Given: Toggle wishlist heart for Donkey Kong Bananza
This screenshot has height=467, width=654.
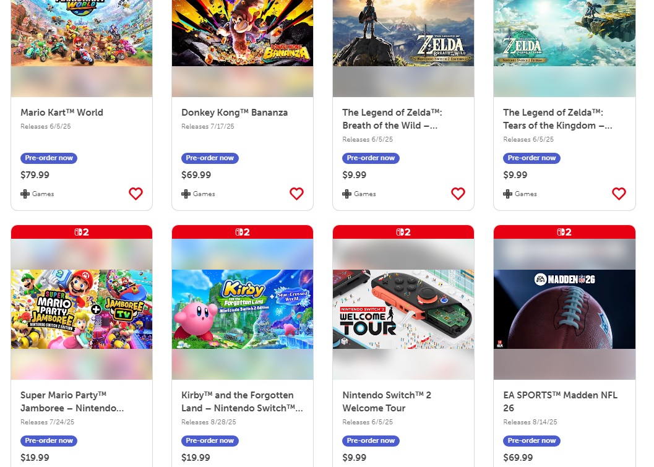Looking at the screenshot, I should (x=296, y=194).
